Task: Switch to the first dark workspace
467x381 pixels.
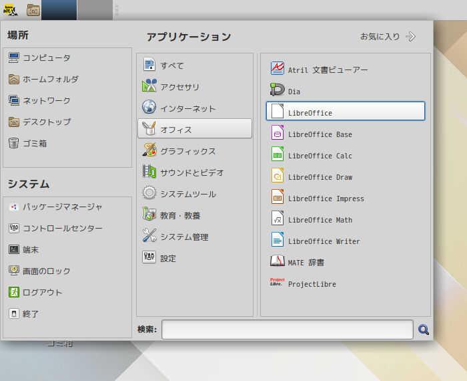Action: click(59, 10)
